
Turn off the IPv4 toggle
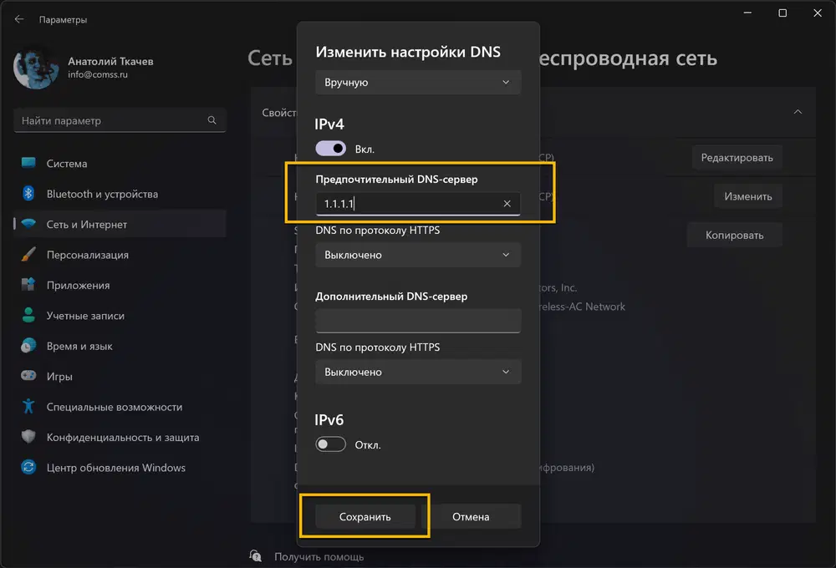pos(330,149)
